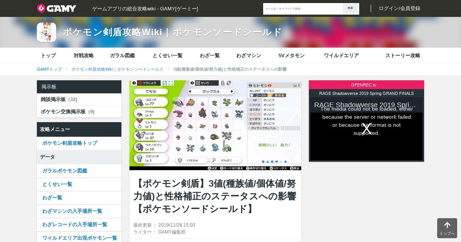The width and height of the screenshot is (461, 242).
Task: Open ガラルポケモン図鑑 sidebar link
Action: (x=79, y=171)
